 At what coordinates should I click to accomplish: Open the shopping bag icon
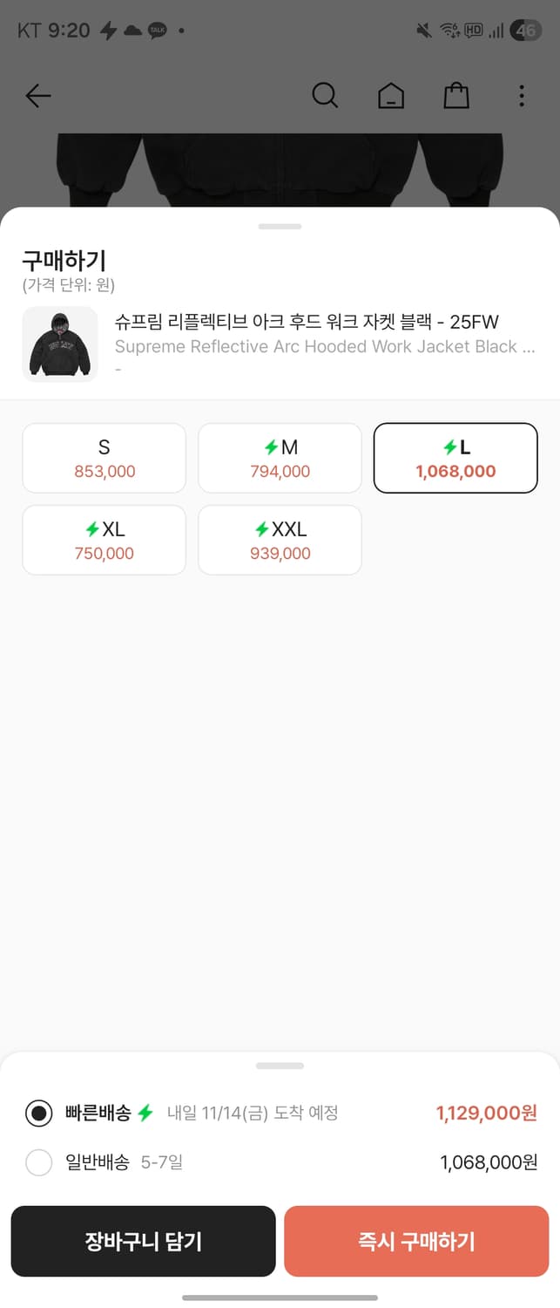click(456, 96)
